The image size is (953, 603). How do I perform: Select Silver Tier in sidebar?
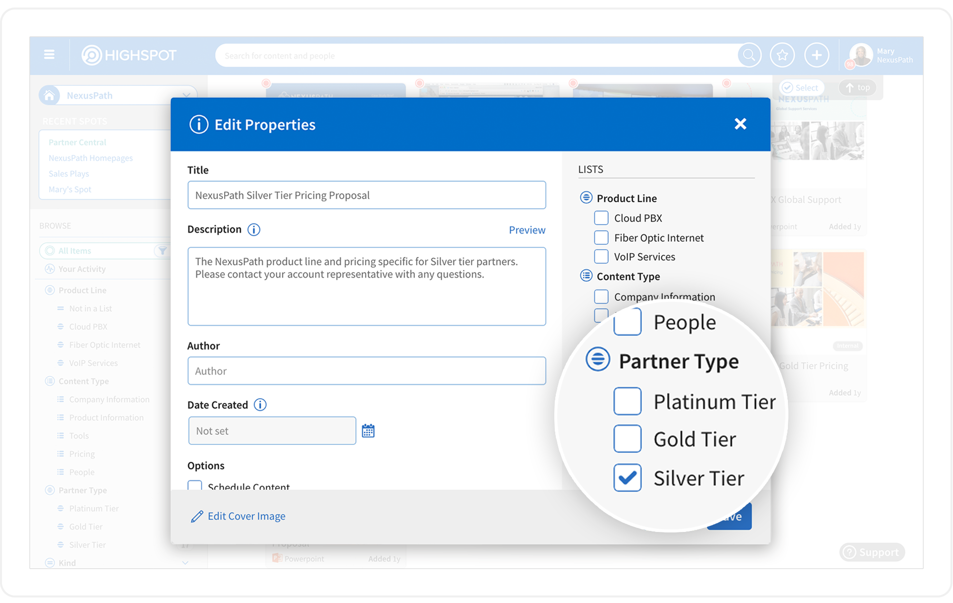click(88, 545)
